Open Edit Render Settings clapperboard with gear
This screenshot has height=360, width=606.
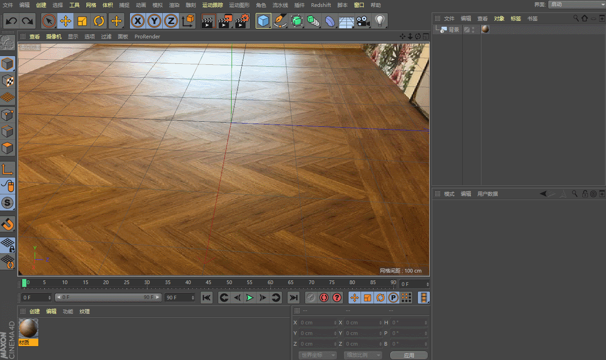(x=242, y=21)
